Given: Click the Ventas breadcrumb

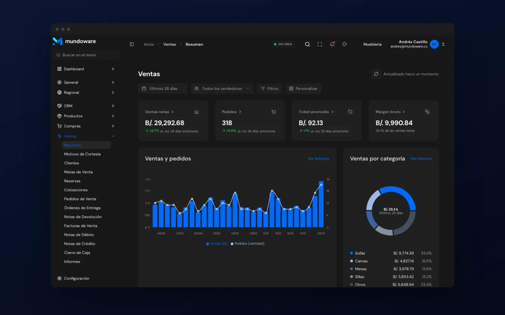Looking at the screenshot, I should pos(170,44).
